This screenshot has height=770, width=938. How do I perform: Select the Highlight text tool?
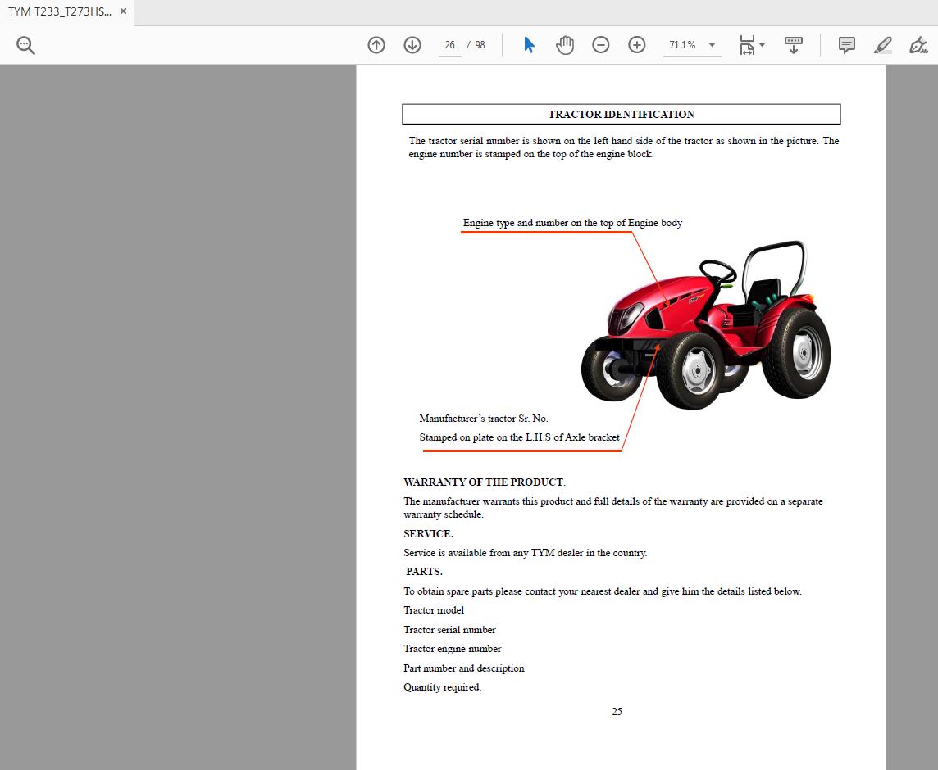[x=882, y=45]
